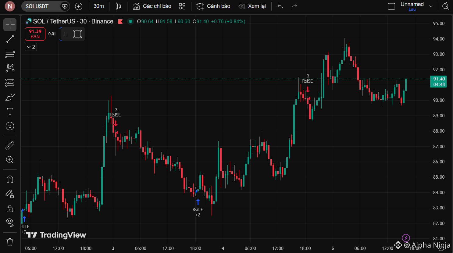Change the 30m time interval
Viewport: 453px width, 253px height.
(98, 6)
